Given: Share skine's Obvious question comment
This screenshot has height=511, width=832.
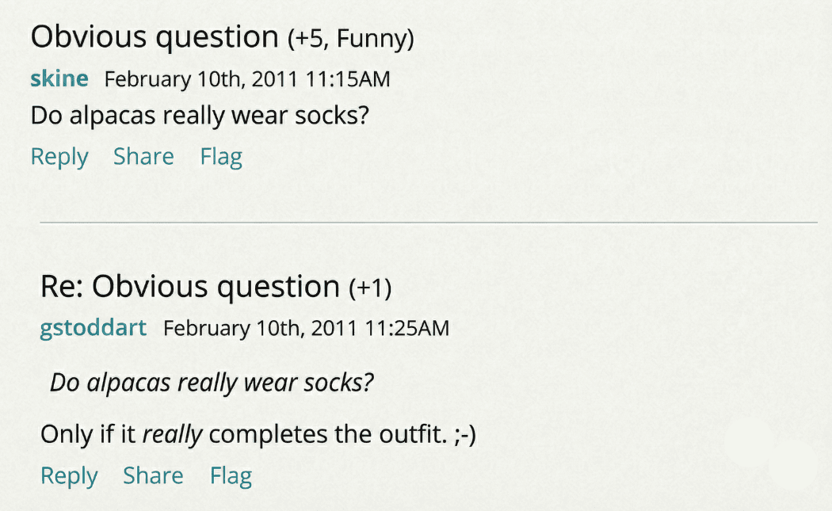Looking at the screenshot, I should (143, 157).
